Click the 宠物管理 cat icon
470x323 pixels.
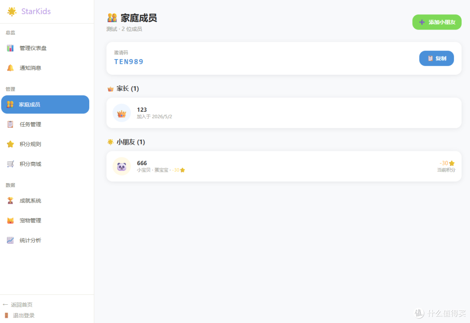pos(10,220)
